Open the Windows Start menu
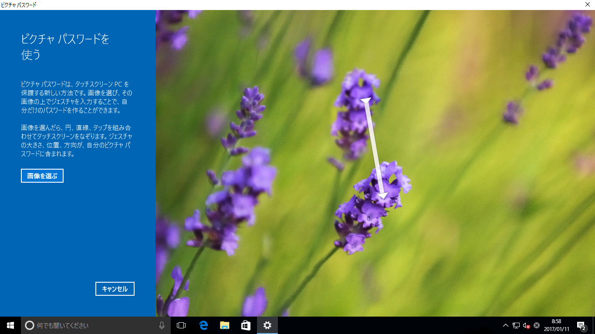 pyautogui.click(x=10, y=325)
